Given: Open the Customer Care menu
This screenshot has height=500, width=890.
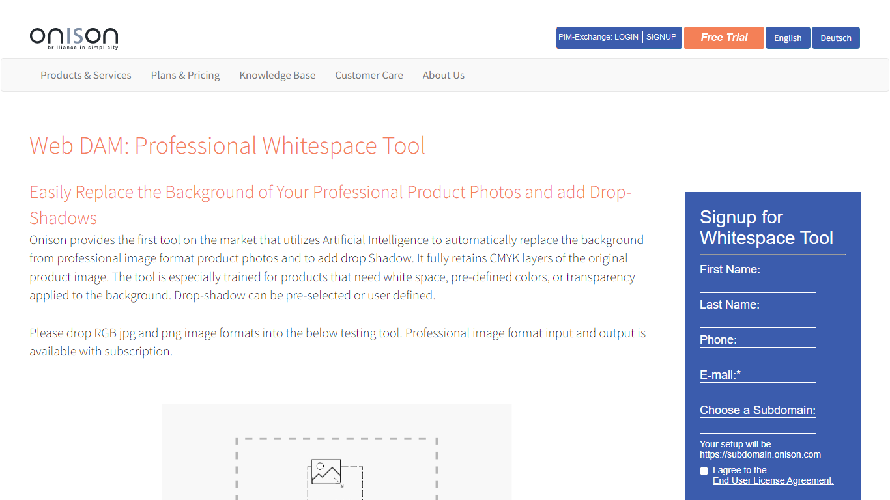Looking at the screenshot, I should click(369, 76).
